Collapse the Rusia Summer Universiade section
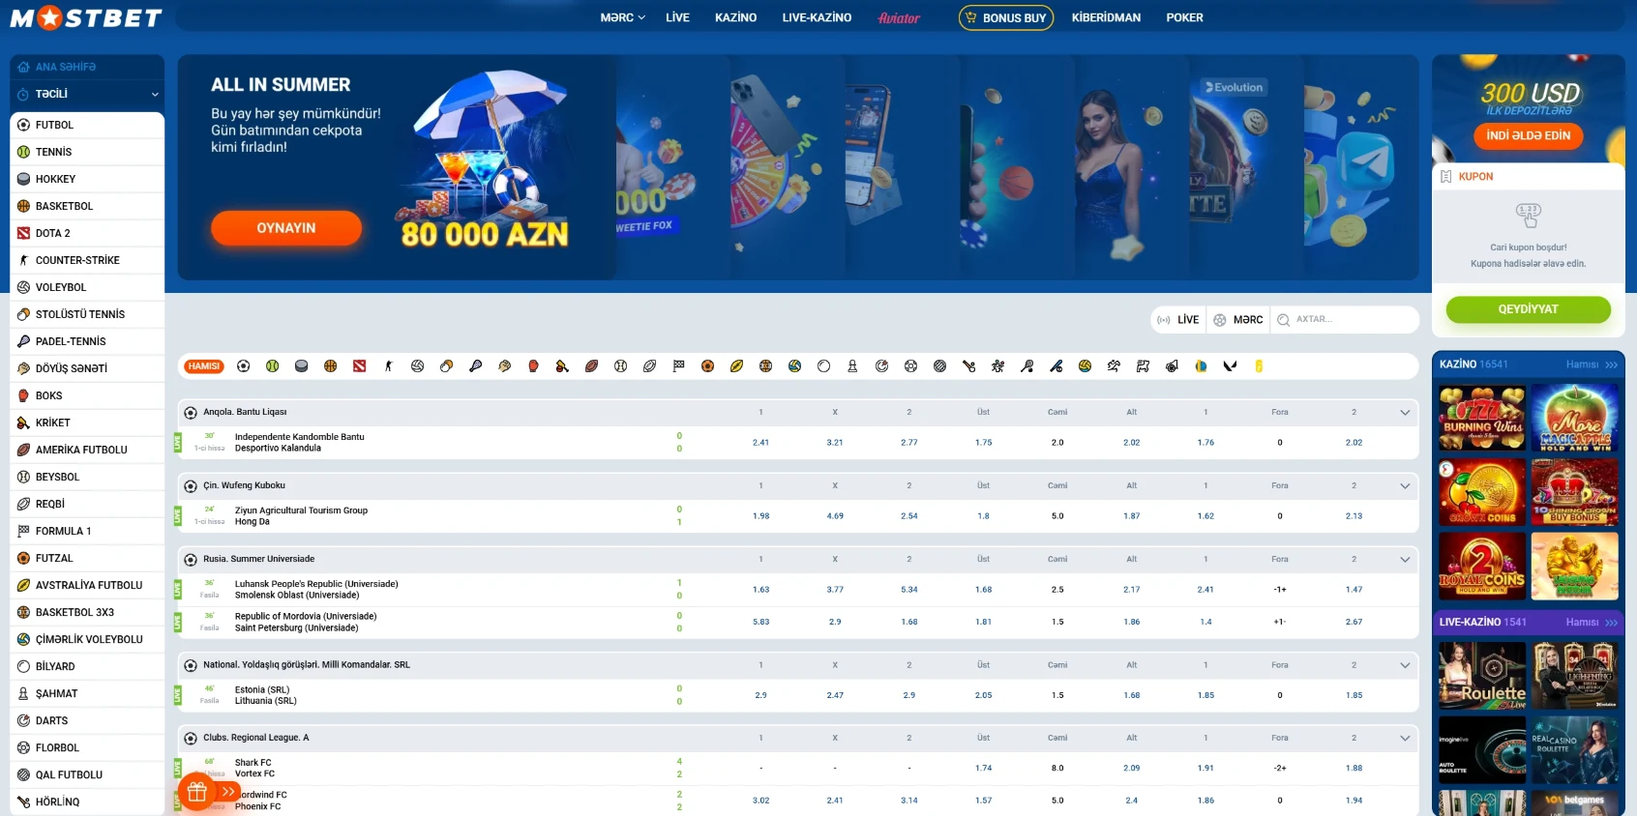This screenshot has height=816, width=1637. pyautogui.click(x=1405, y=560)
